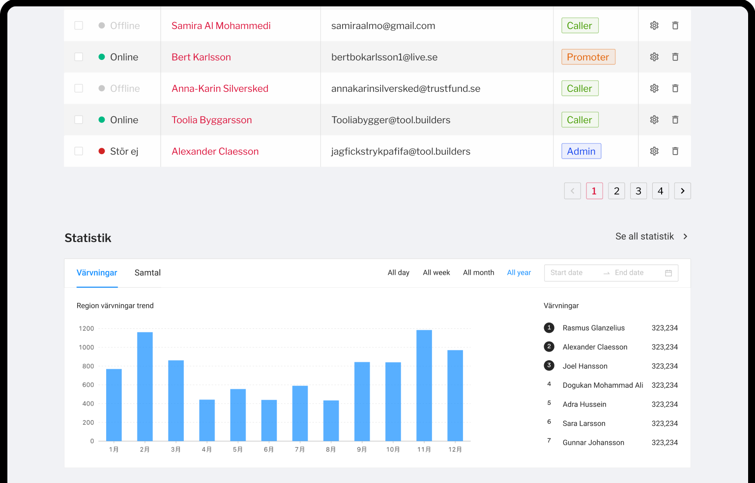Screen dimensions: 755x483
Task: Select the Värvningar tab
Action: click(97, 273)
